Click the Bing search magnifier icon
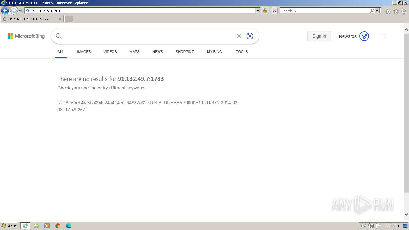This screenshot has height=230, width=409. coord(59,36)
